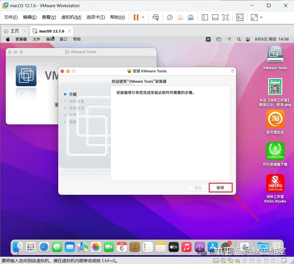Viewport: 294px width, 264px height.
Task: Click the Pause VM toolbar button
Action: pos(136,17)
